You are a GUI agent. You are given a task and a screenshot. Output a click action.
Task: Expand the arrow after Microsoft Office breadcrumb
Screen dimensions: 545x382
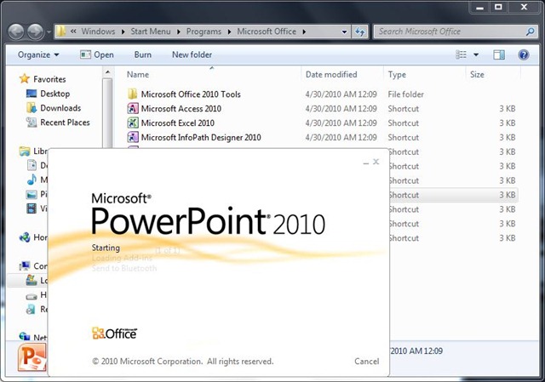coord(304,31)
